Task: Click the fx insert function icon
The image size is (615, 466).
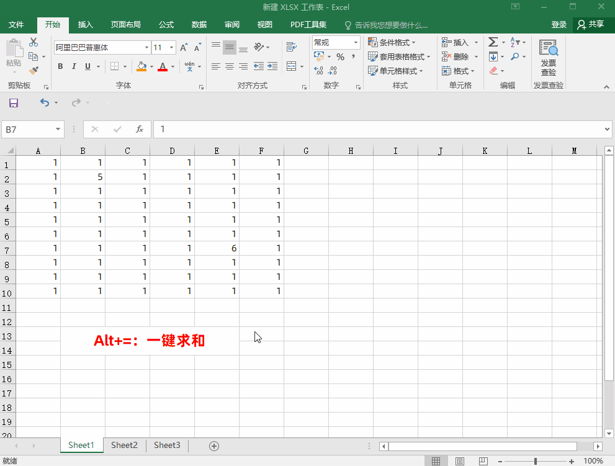Action: pyautogui.click(x=140, y=129)
